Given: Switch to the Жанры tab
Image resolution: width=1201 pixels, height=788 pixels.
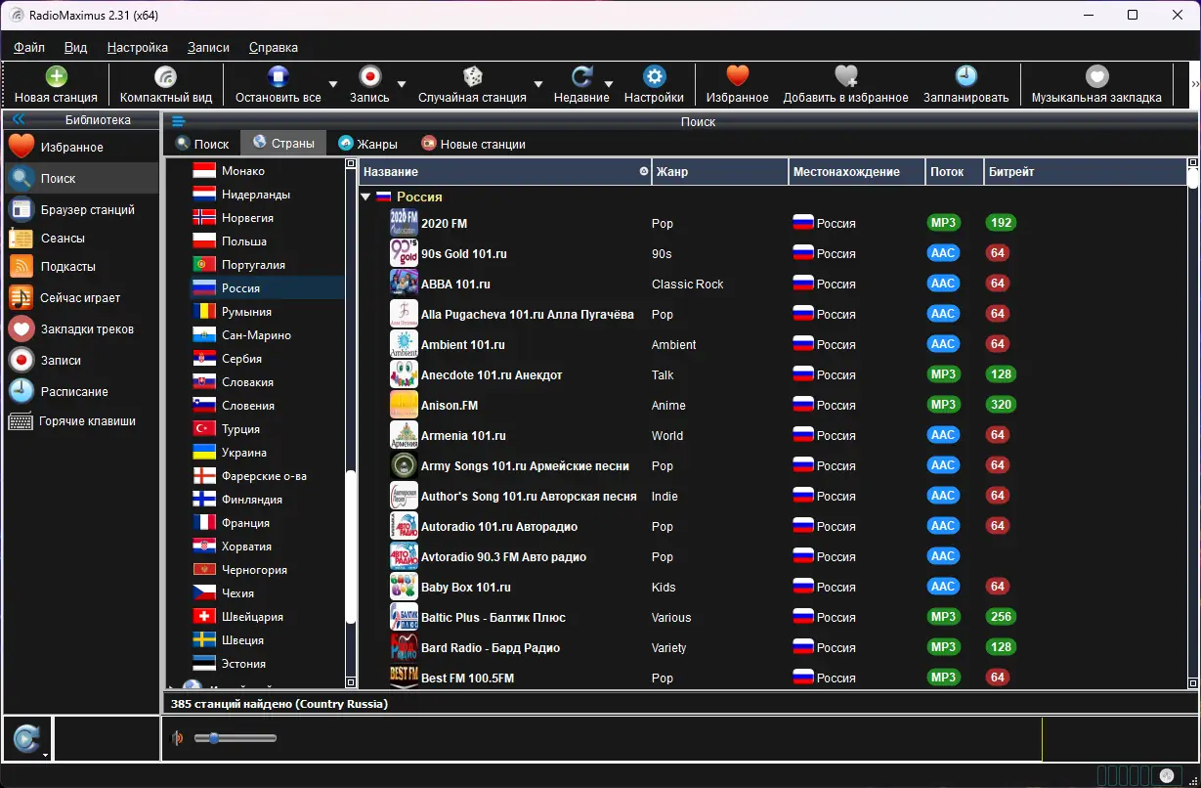Looking at the screenshot, I should (x=367, y=144).
